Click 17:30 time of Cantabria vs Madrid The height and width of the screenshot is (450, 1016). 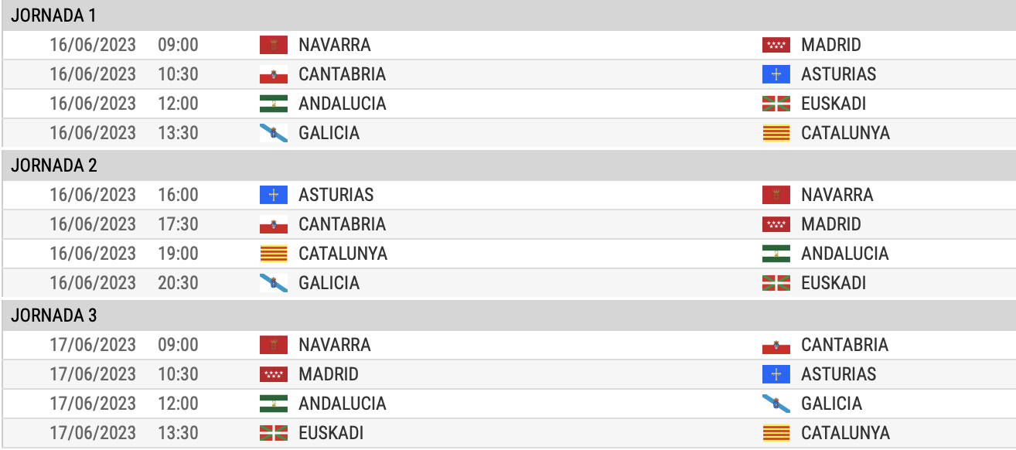click(x=179, y=224)
